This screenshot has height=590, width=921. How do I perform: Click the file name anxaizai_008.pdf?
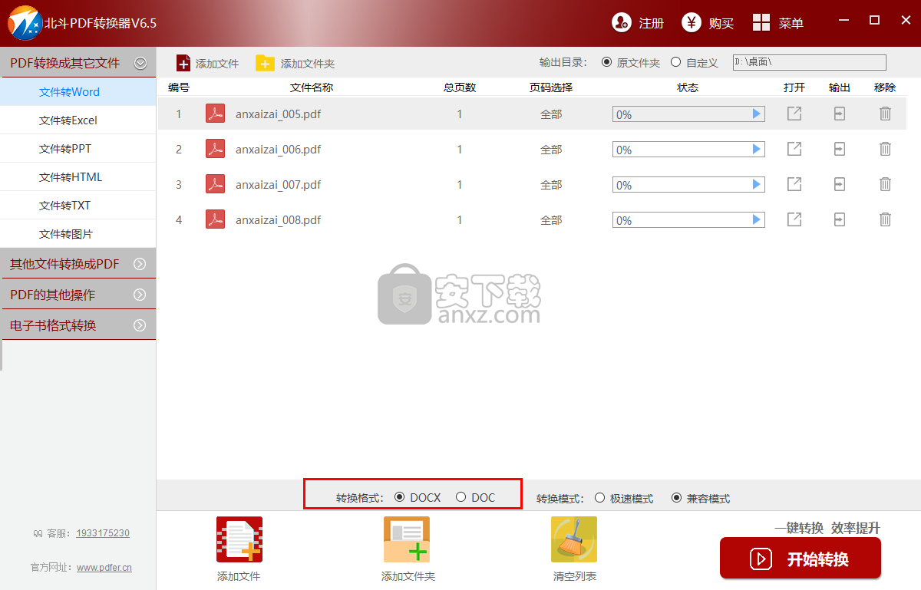coord(278,220)
